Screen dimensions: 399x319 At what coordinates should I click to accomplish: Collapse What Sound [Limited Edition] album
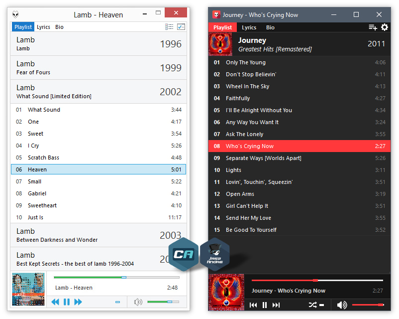tap(99, 92)
